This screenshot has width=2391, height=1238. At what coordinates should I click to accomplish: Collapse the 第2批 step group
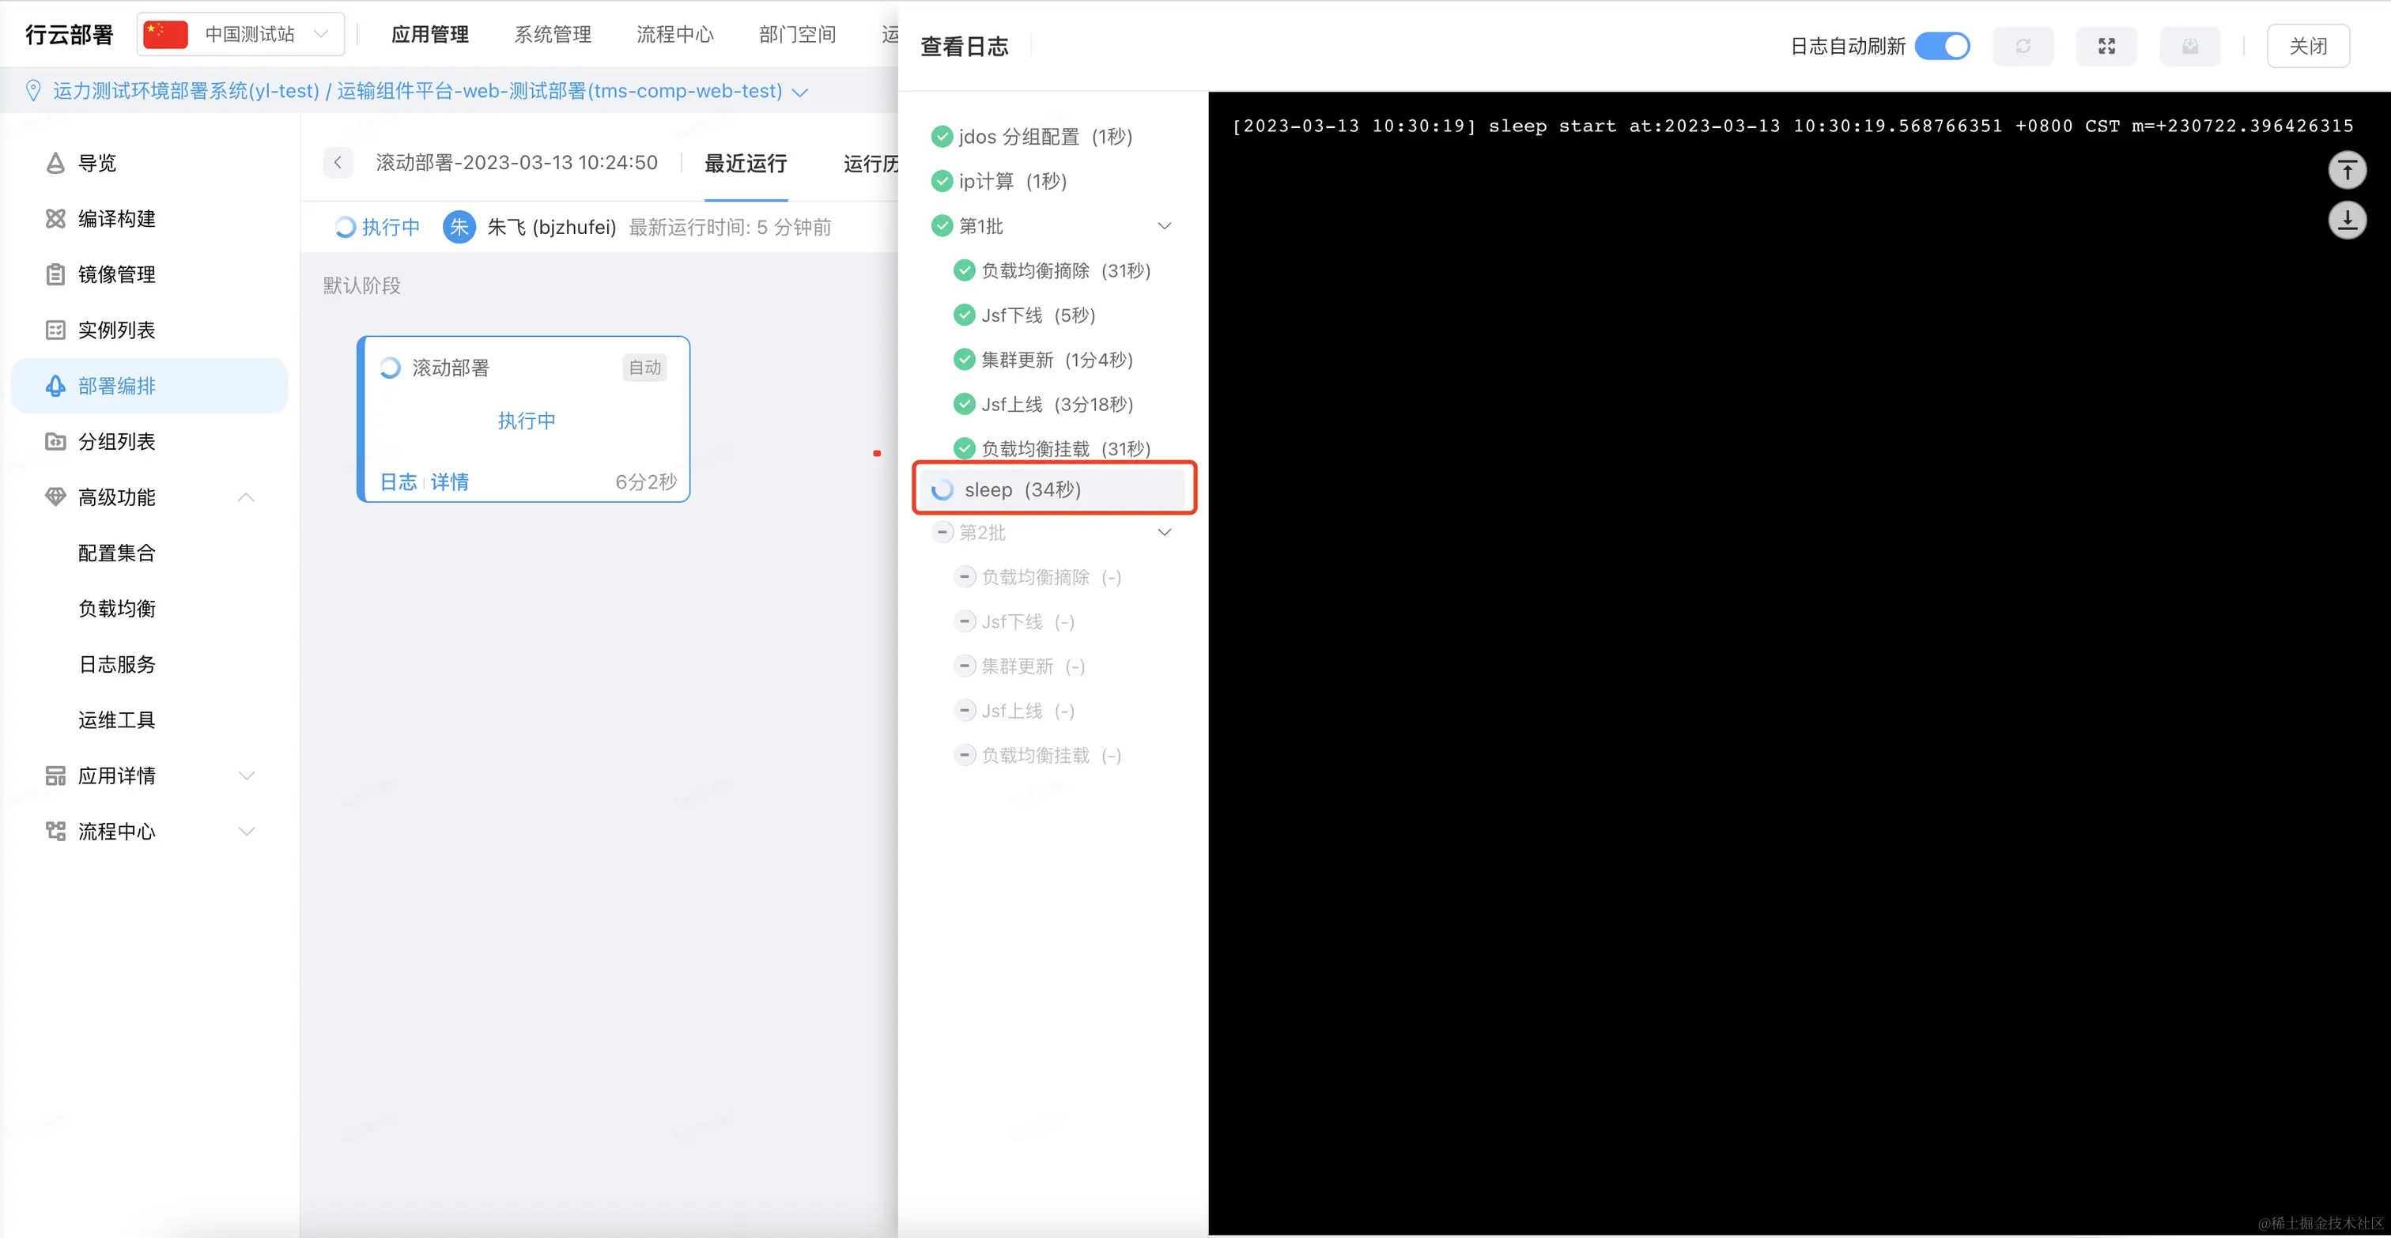[1164, 533]
